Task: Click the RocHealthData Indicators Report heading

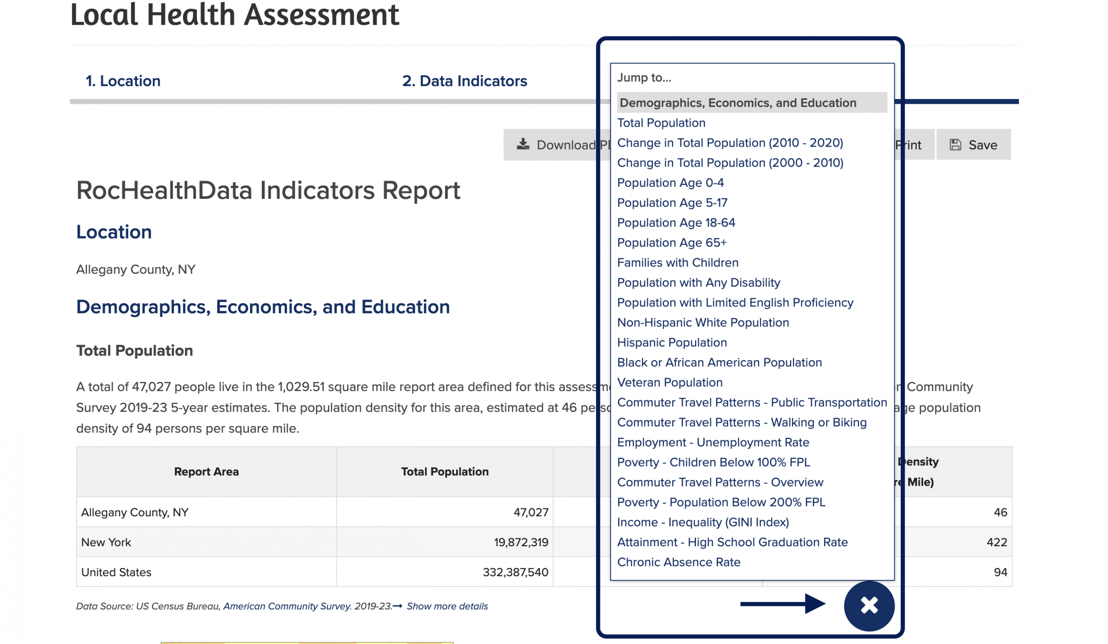Action: pos(268,190)
